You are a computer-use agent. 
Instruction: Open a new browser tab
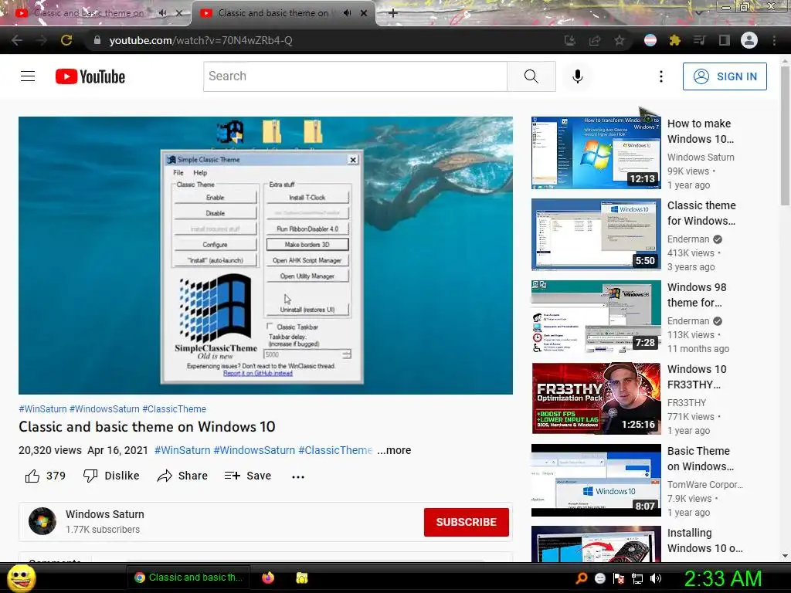click(393, 13)
